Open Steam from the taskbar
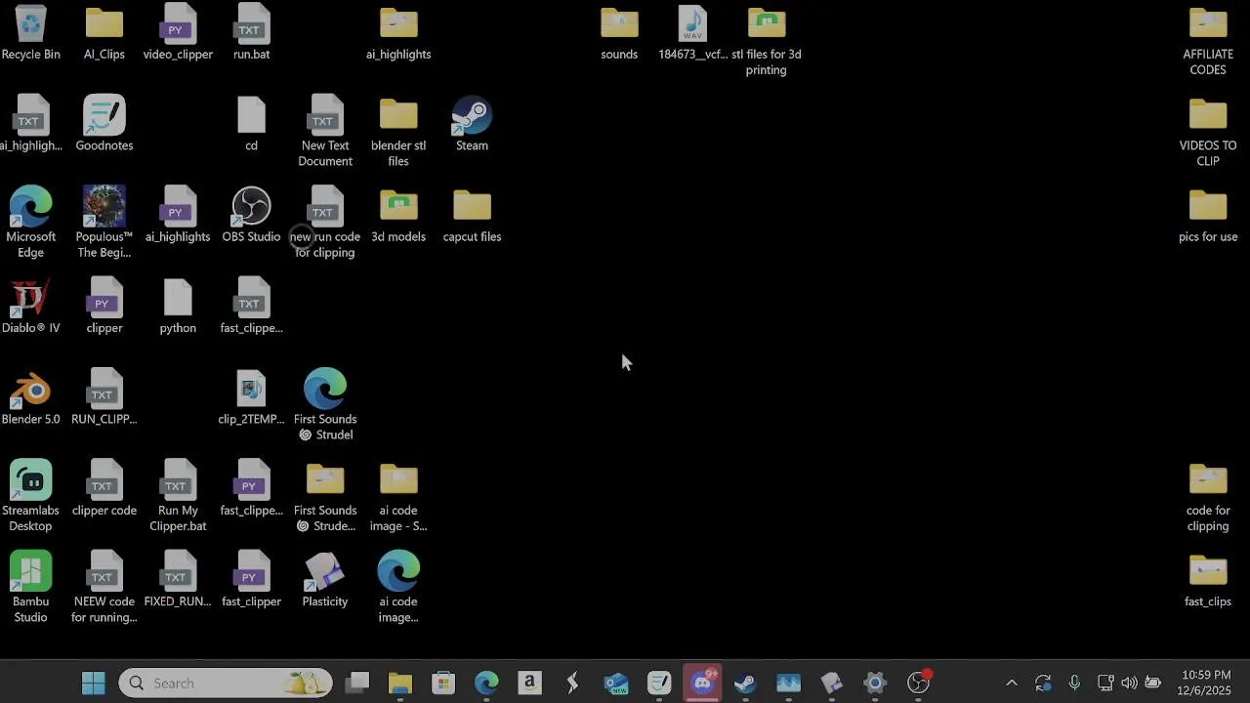 point(745,683)
